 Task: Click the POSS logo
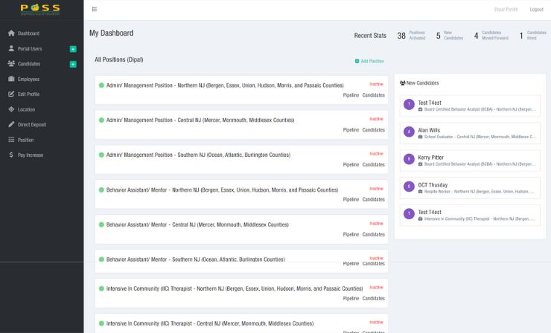tap(41, 10)
